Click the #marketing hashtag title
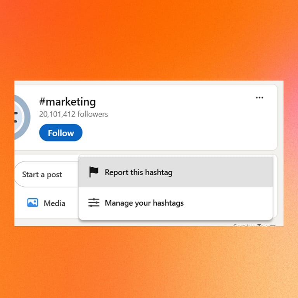The image size is (298, 298). 67,102
